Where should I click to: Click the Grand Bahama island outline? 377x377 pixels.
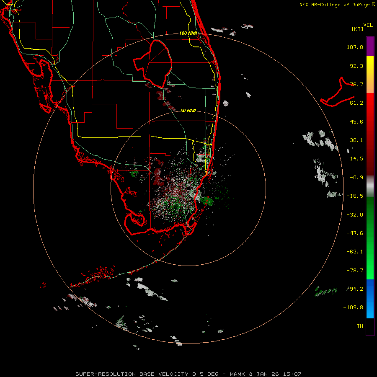tap(337, 92)
